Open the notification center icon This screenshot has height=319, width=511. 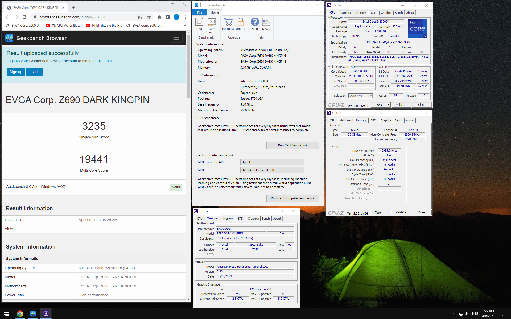click(502, 314)
